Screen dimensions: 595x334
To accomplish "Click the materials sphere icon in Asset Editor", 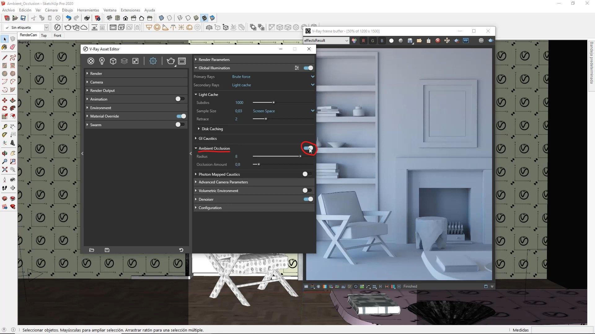I will click(x=90, y=61).
